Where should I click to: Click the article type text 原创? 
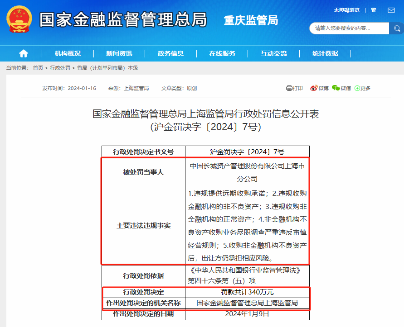point(192,88)
